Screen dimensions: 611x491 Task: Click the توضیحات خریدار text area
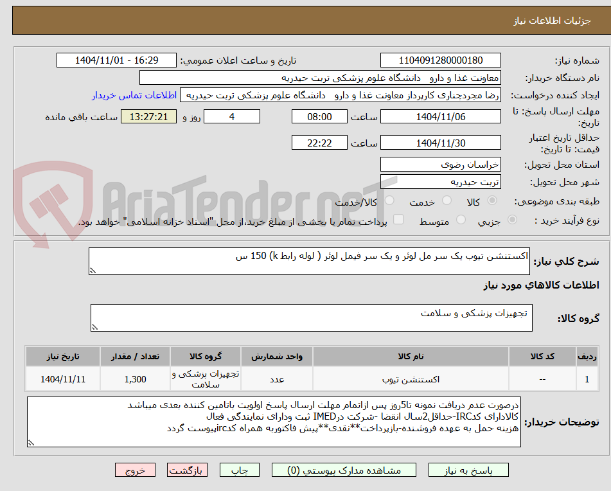coord(274,422)
